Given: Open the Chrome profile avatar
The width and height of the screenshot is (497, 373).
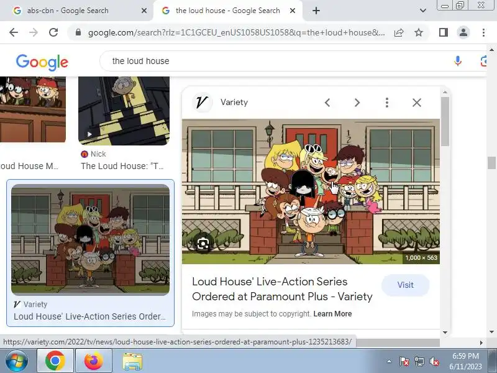Looking at the screenshot, I should point(463,32).
